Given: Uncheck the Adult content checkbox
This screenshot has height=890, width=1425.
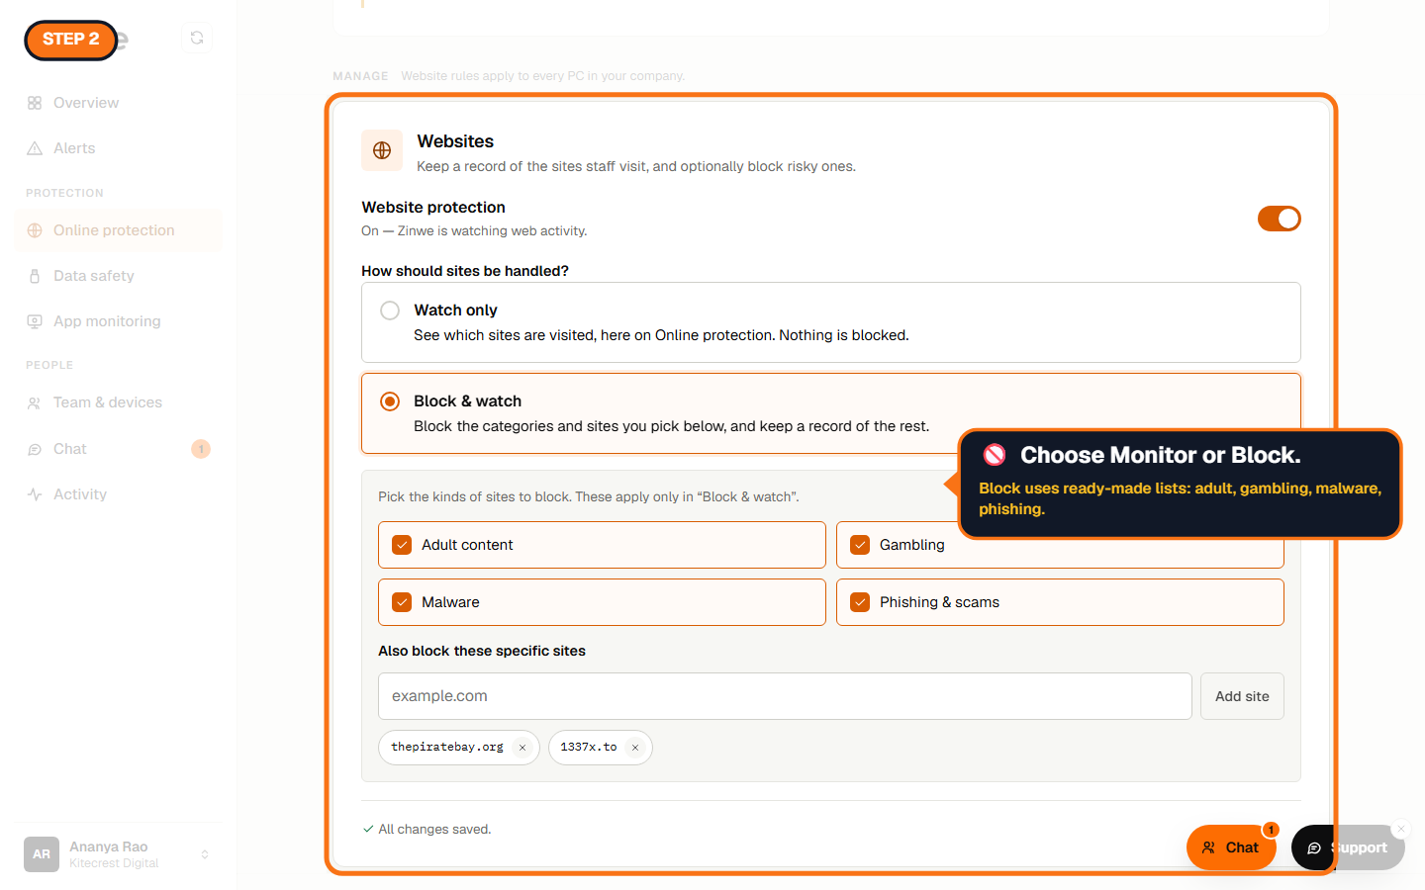Looking at the screenshot, I should tap(402, 545).
